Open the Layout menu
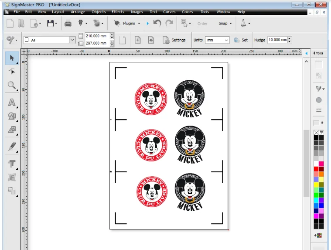Image resolution: width=331 pixels, height=250 pixels. coord(58,12)
